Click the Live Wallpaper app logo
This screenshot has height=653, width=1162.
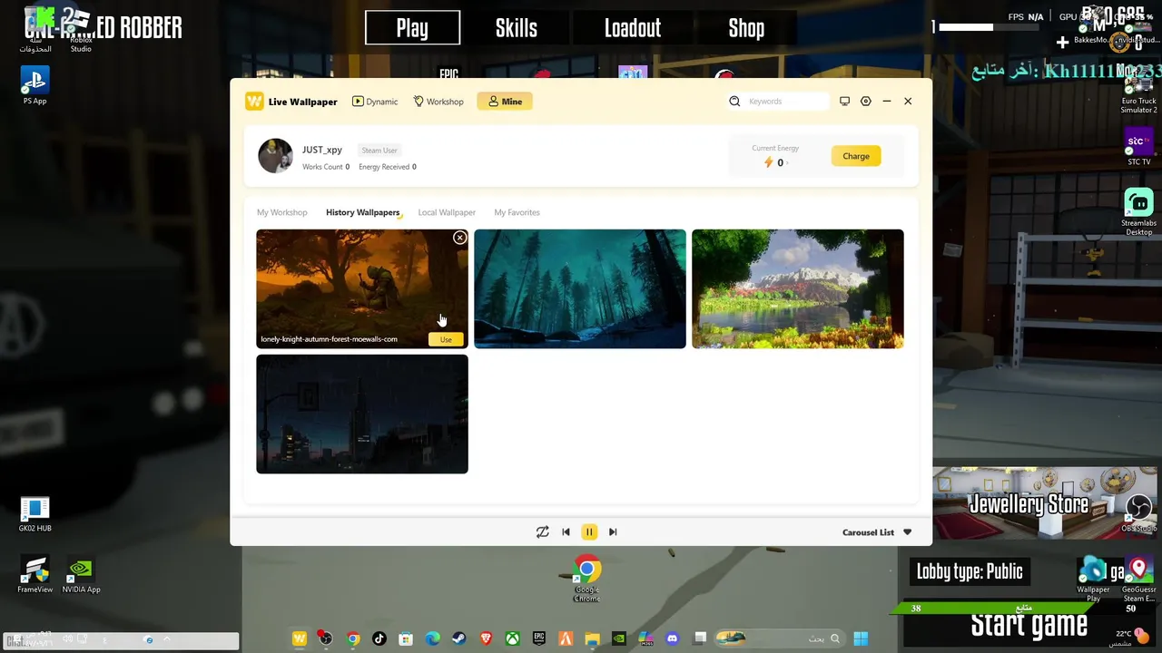[254, 102]
